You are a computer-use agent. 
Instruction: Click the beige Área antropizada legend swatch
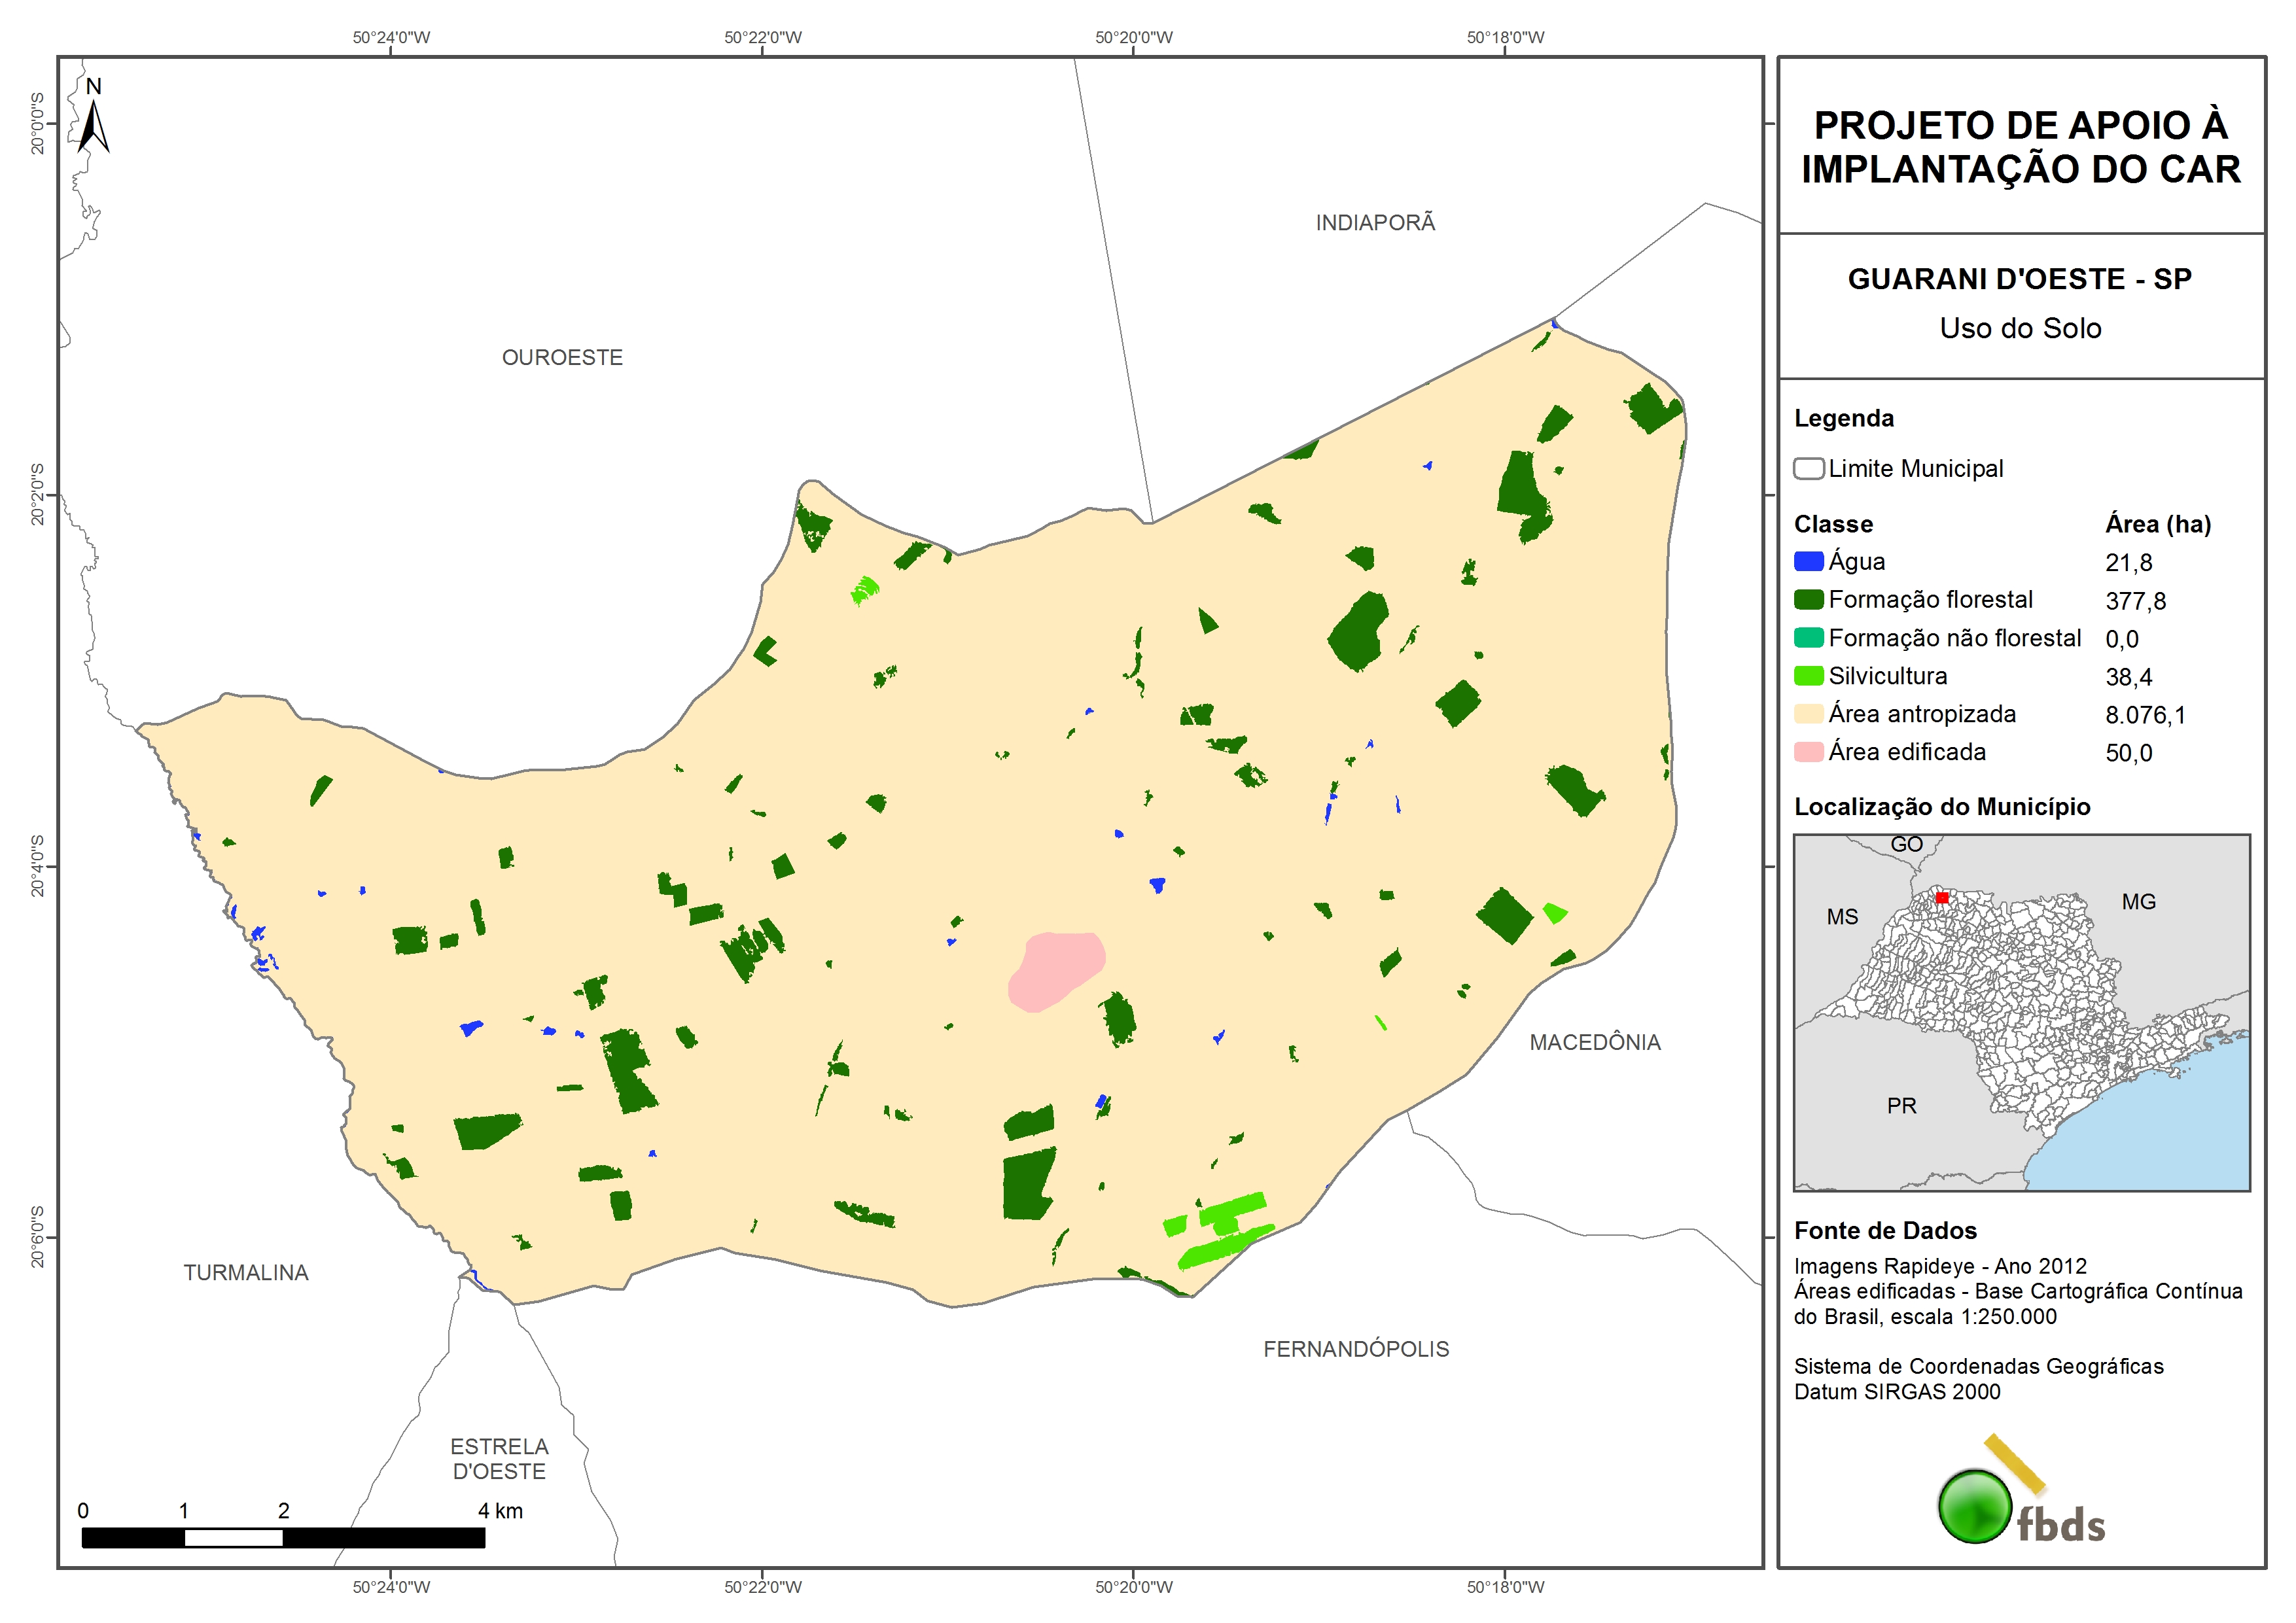pyautogui.click(x=1808, y=713)
